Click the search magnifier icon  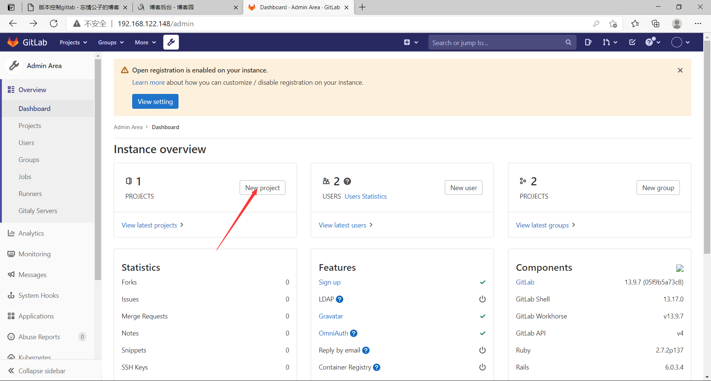(568, 43)
